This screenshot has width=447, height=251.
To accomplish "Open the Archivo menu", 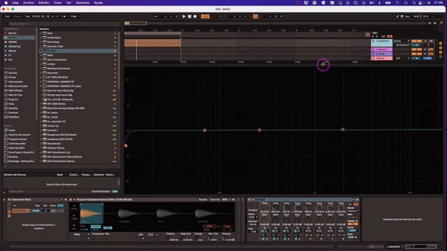I will coord(28,3).
